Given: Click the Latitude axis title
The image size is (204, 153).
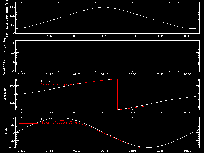Looking at the screenshot, I should 6,133.
